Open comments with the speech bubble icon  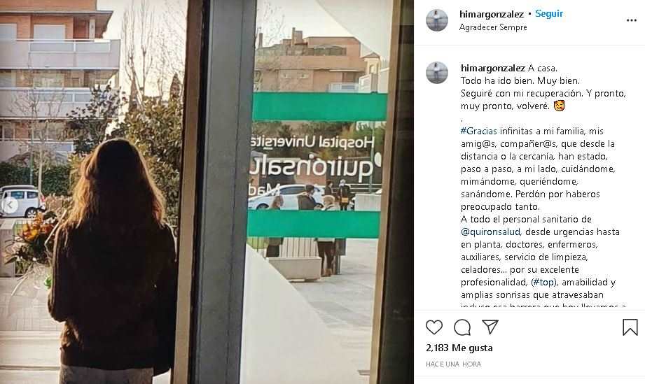(x=462, y=327)
